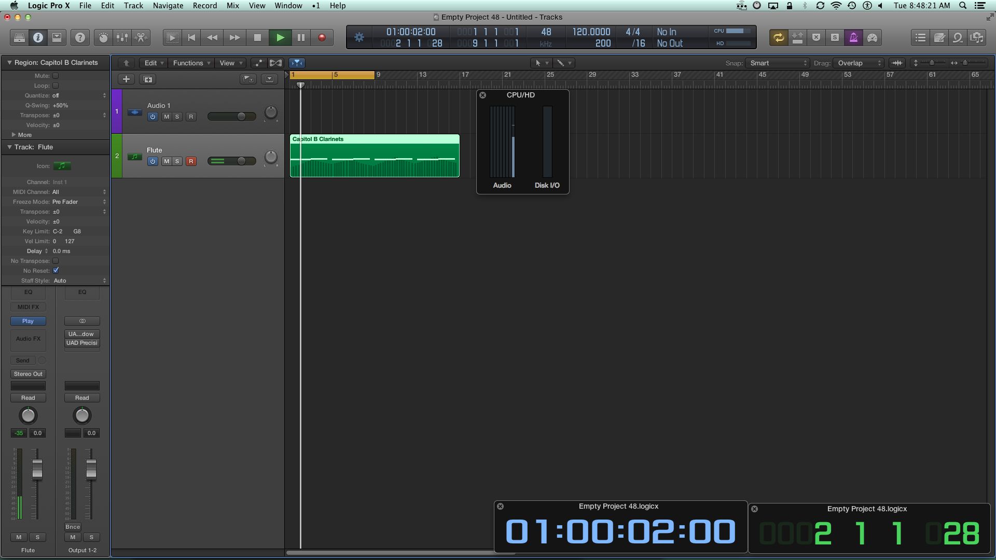The image size is (996, 560).
Task: Open the Tracks area View dropdown
Action: point(231,63)
